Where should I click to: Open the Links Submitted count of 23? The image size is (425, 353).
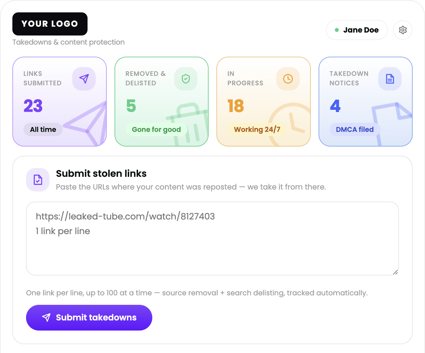click(x=33, y=106)
